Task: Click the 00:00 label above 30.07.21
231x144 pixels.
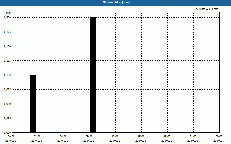Action: pos(219,137)
